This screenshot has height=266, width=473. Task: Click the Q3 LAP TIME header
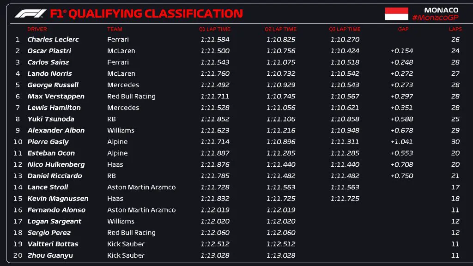[x=345, y=29]
